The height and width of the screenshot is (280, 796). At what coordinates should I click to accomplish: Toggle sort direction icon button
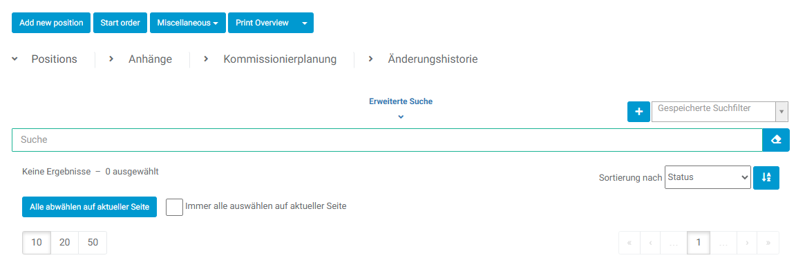(766, 177)
